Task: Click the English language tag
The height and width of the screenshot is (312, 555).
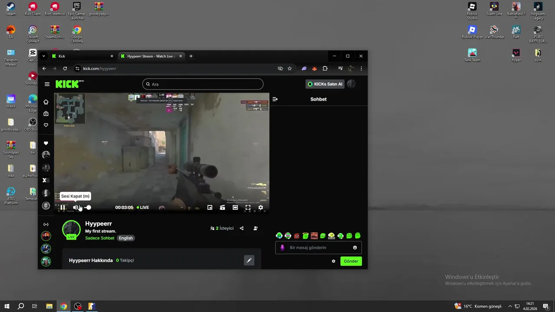Action: coord(126,238)
